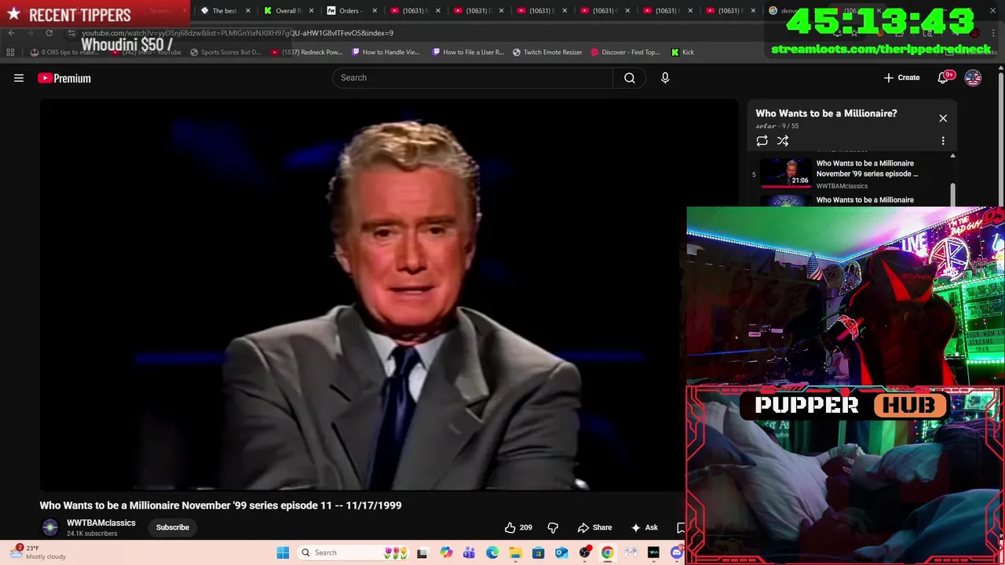Open Task View on the taskbar
This screenshot has width=1005, height=565.
click(422, 552)
